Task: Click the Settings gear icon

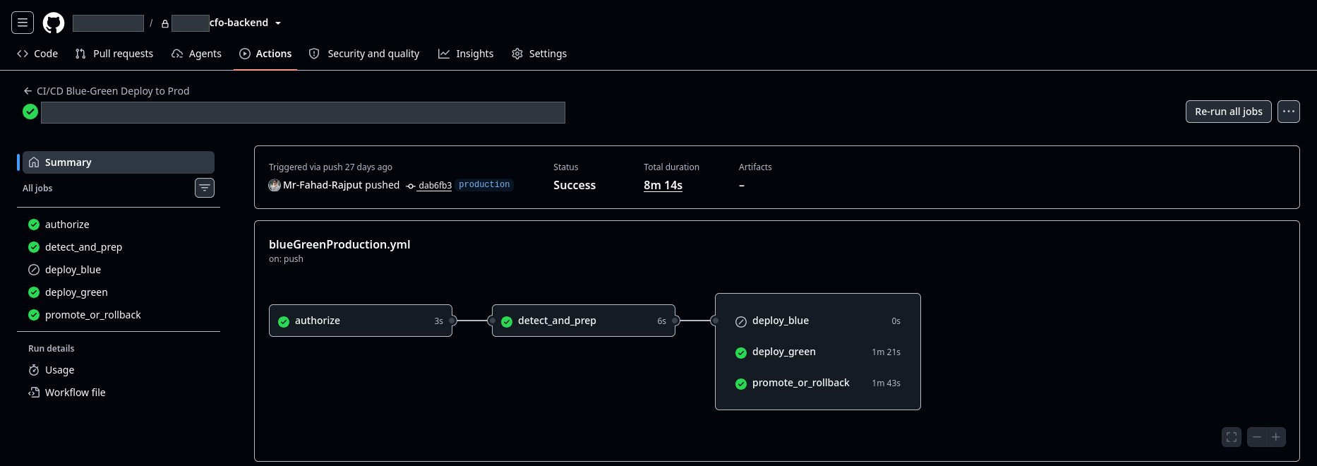Action: [x=517, y=54]
